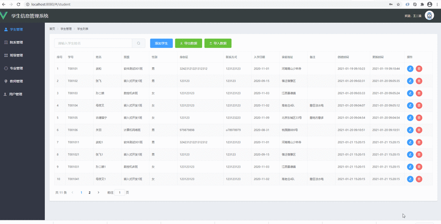Click the address cell 桃园路889号
This screenshot has height=224, width=441.
tap(290, 130)
